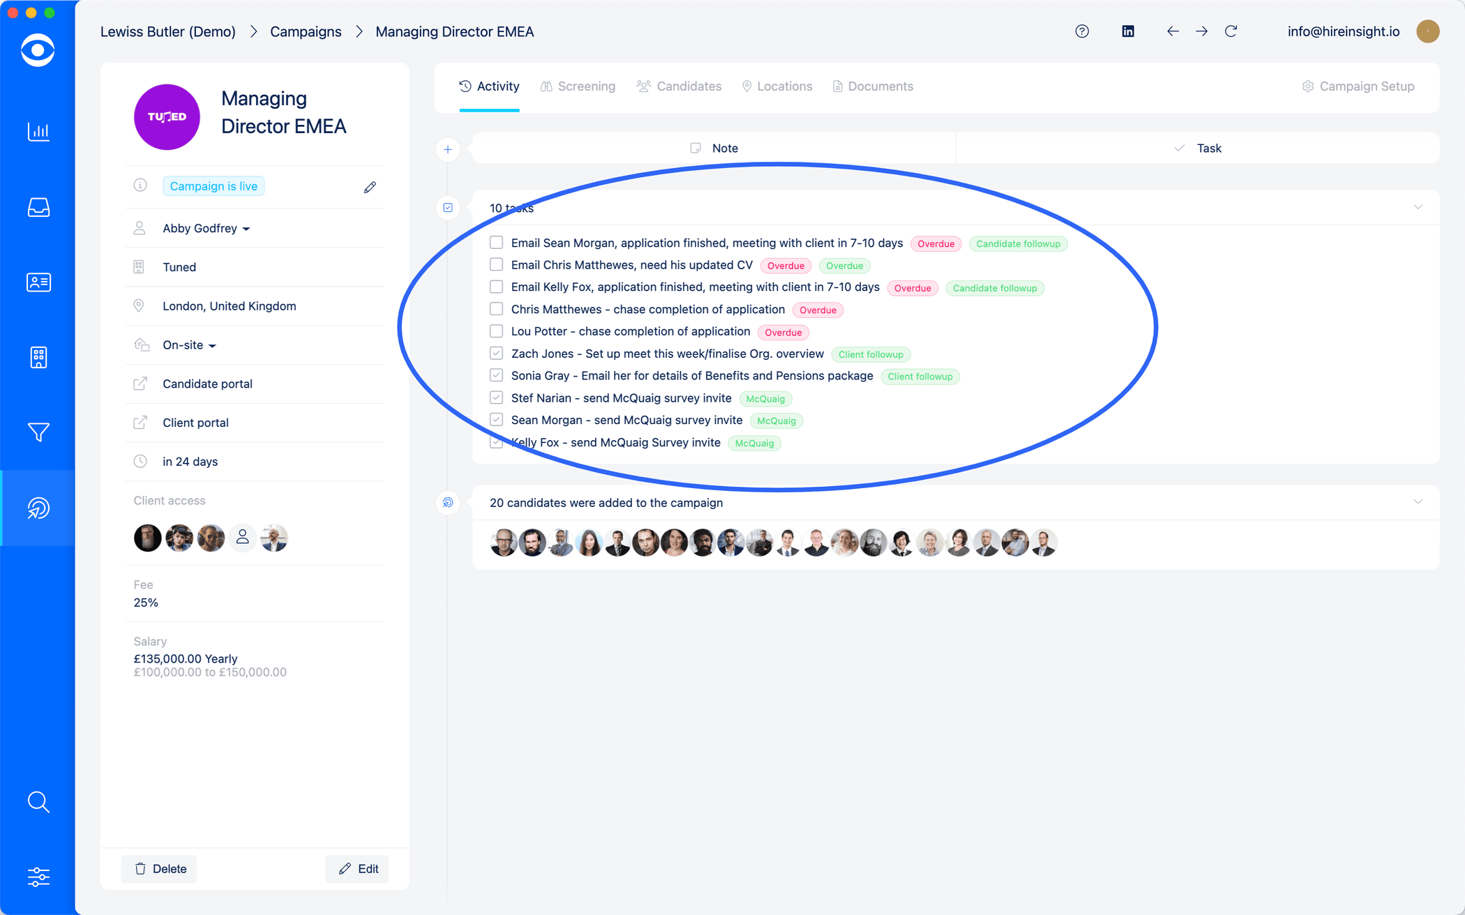
Task: Click the funnel filter sidebar icon
Action: [x=38, y=432]
